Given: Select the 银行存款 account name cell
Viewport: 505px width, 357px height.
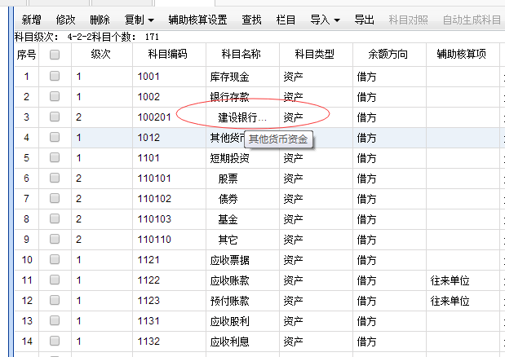Looking at the screenshot, I should [229, 97].
